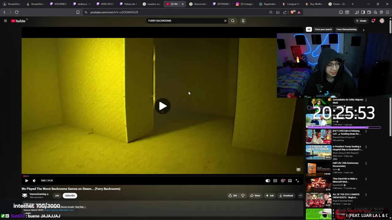Viewport: 392px width, 220px height.
Task: Switch to theater mode
Action: tap(290, 181)
